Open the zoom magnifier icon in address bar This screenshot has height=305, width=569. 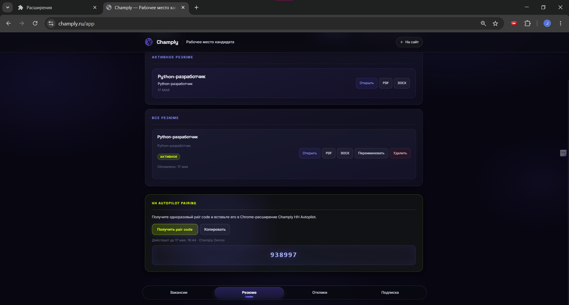pos(483,23)
